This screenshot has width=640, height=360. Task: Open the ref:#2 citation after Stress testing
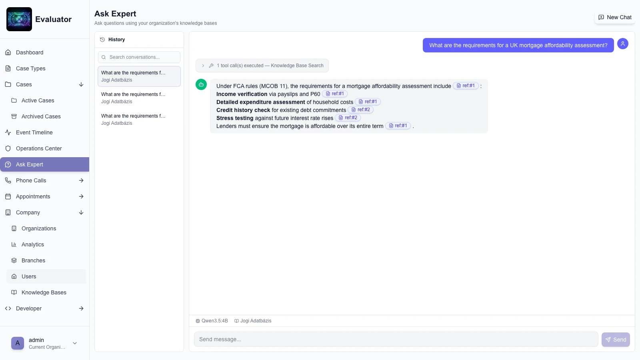point(348,118)
